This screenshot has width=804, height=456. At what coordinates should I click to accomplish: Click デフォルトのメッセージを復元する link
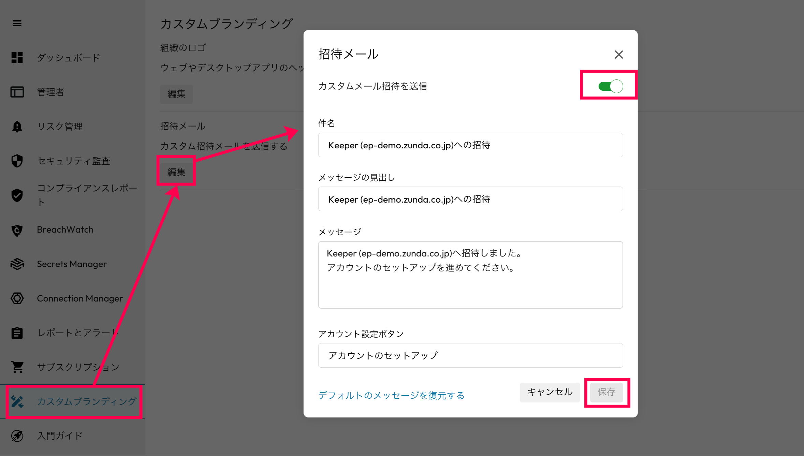click(391, 396)
